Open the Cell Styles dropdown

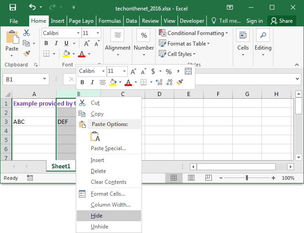(178, 54)
